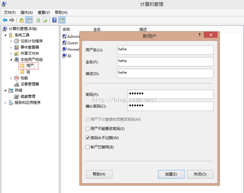Viewport: 244px width, 193px height.
Task: Click the 计算机管理(本地) root node icon
Action: [x=5, y=29]
